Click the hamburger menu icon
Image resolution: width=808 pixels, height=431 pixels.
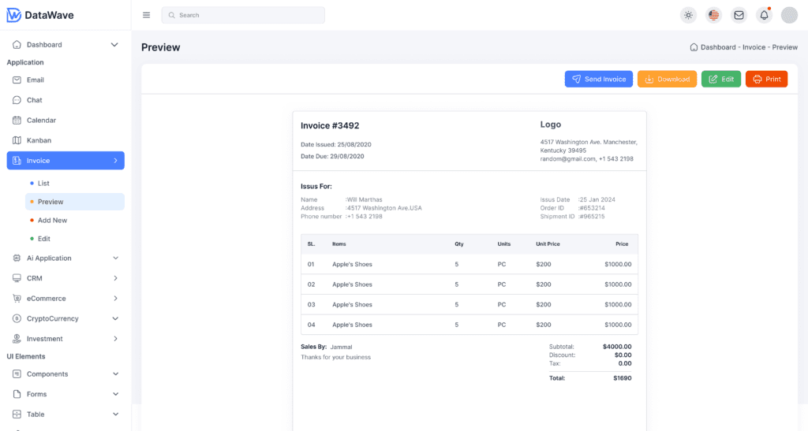pyautogui.click(x=146, y=15)
